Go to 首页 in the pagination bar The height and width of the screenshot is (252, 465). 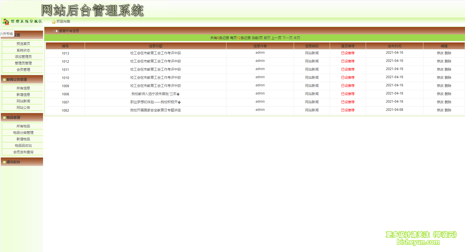267,38
